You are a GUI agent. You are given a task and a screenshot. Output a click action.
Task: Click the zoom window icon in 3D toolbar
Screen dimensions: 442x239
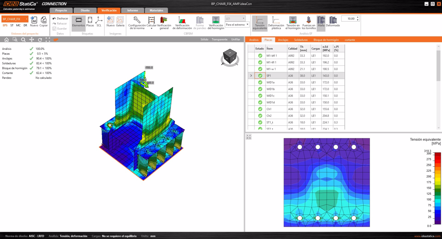tap(15, 40)
